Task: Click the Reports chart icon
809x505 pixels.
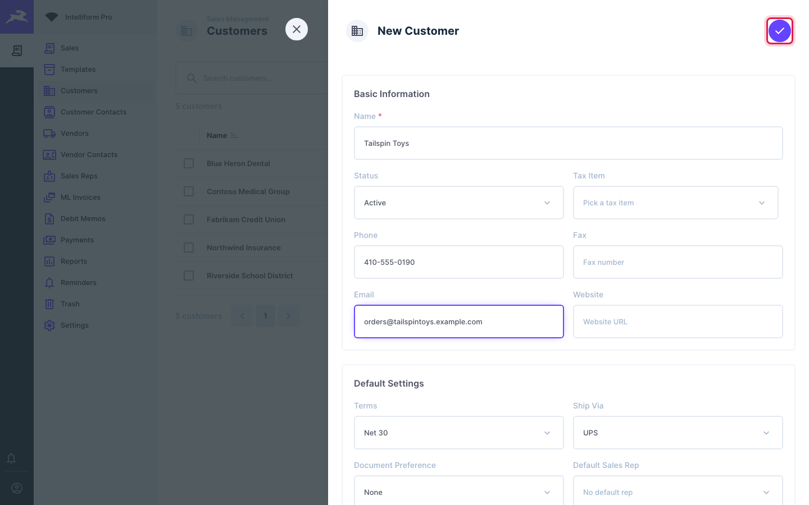Action: (x=49, y=261)
